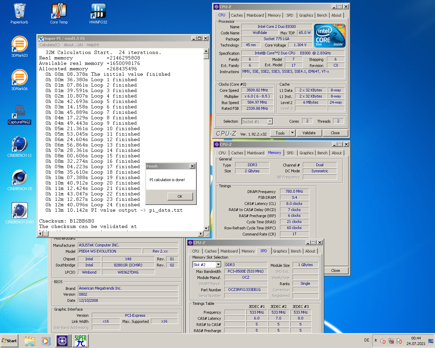Open About tab in the Memory timings CPU-Z window
Image resolution: width=435 pixels, height=348 pixels.
[x=336, y=153]
